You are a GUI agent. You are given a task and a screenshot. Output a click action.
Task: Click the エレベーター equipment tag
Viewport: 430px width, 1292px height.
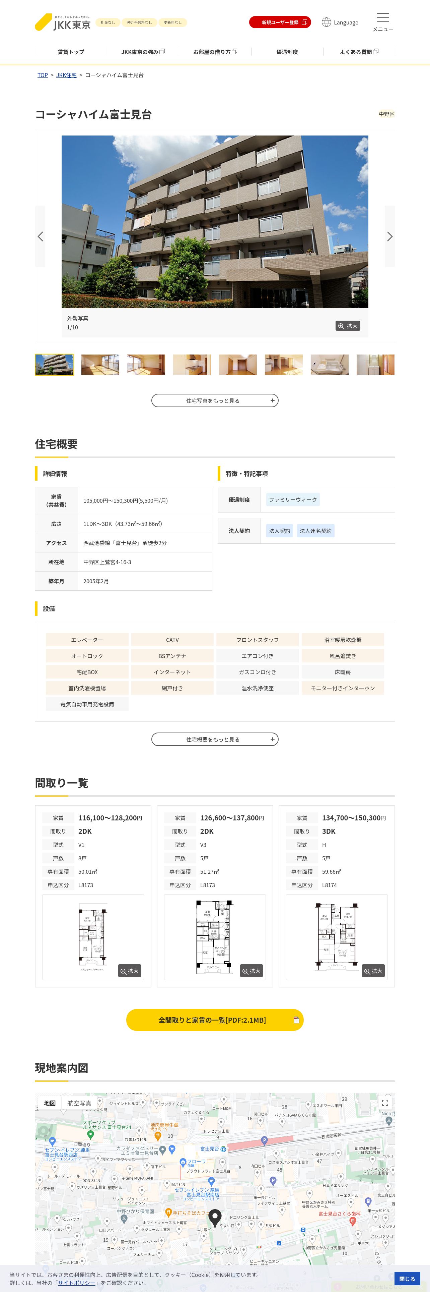(x=87, y=640)
